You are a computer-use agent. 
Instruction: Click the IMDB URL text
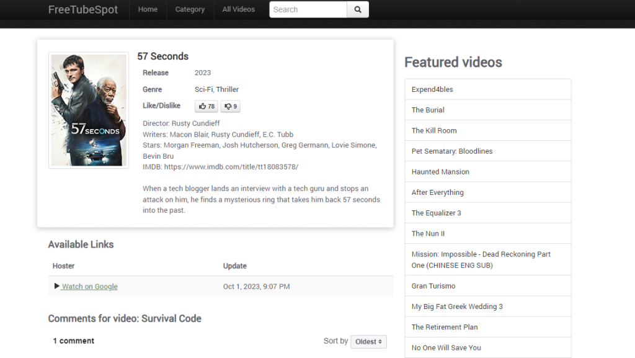coord(231,167)
